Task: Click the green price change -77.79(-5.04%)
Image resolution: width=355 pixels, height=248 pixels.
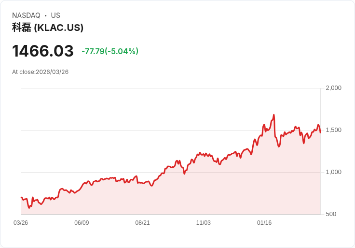Action: click(110, 51)
